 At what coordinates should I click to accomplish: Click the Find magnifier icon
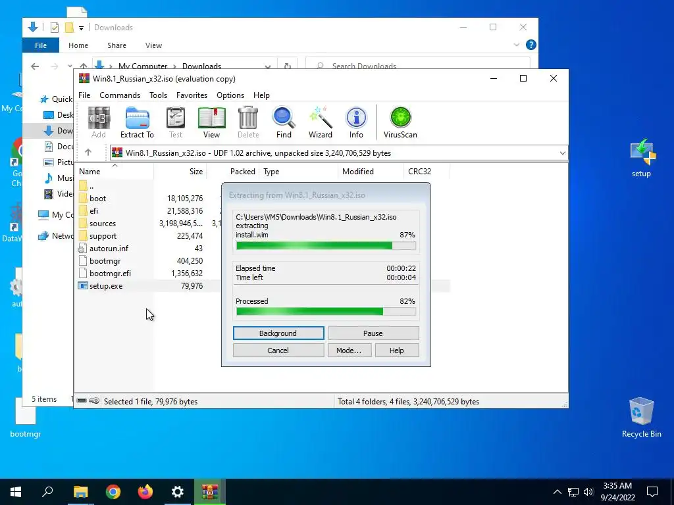(x=284, y=122)
